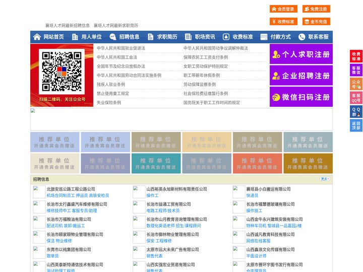Open job 数理化英语老师 招生/课程顾问
The height and width of the screenshot is (272, 363).
(x=173, y=226)
